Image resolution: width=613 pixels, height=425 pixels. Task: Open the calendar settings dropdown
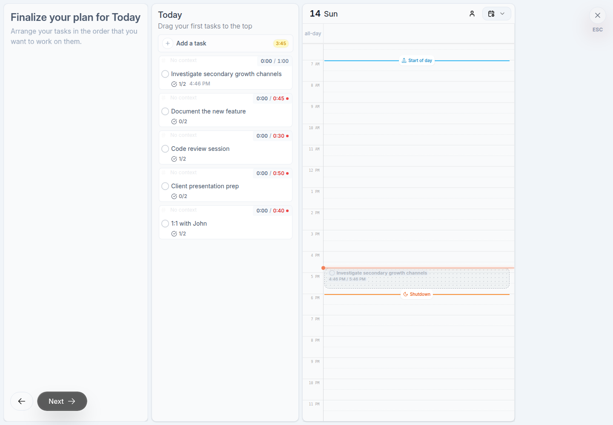coord(496,14)
